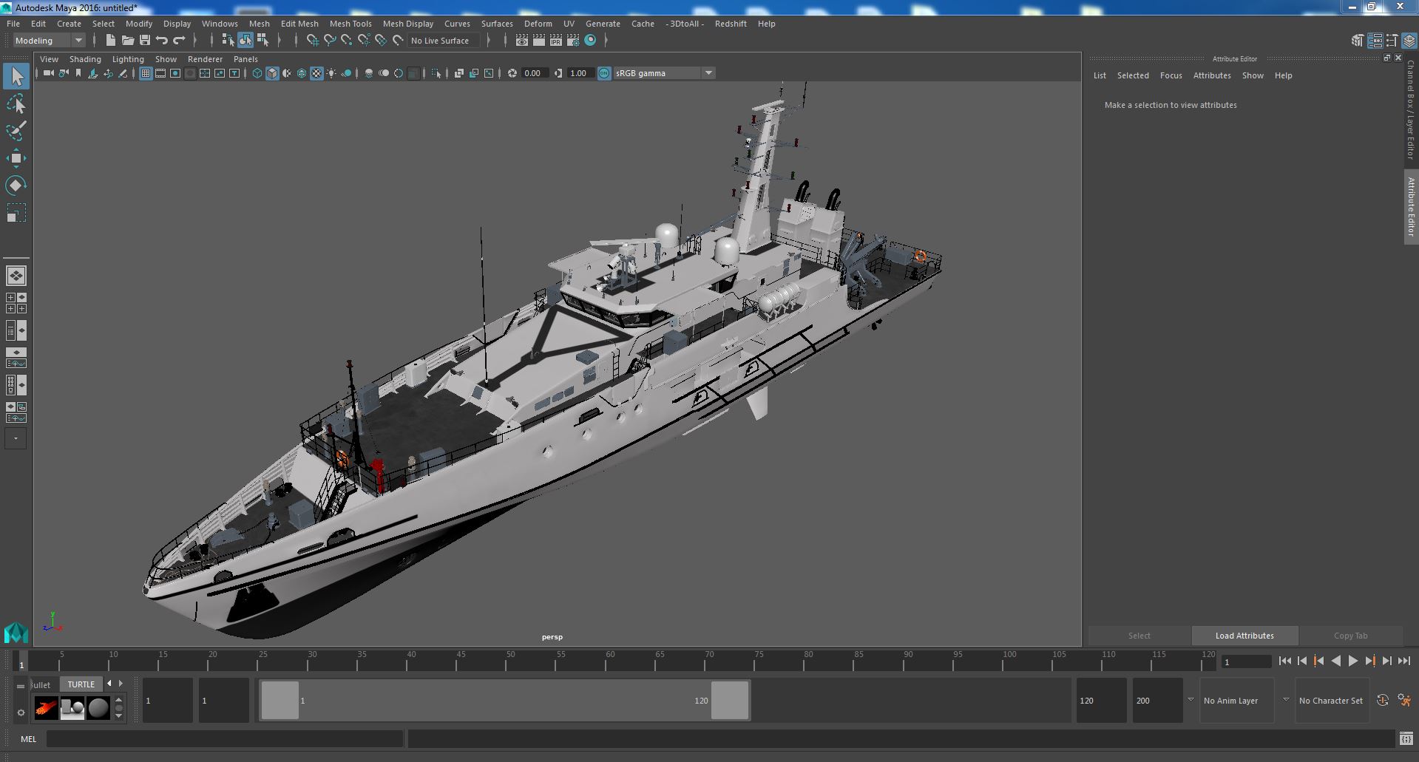Render the current frame
The image size is (1419, 762).
539,41
